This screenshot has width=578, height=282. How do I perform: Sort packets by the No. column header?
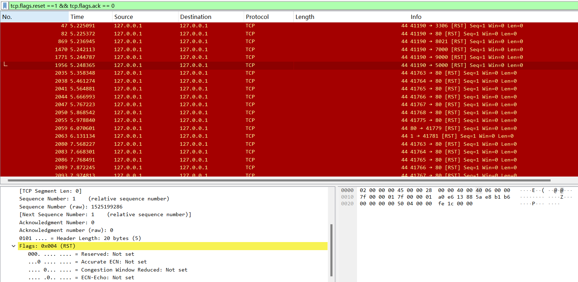pyautogui.click(x=34, y=17)
